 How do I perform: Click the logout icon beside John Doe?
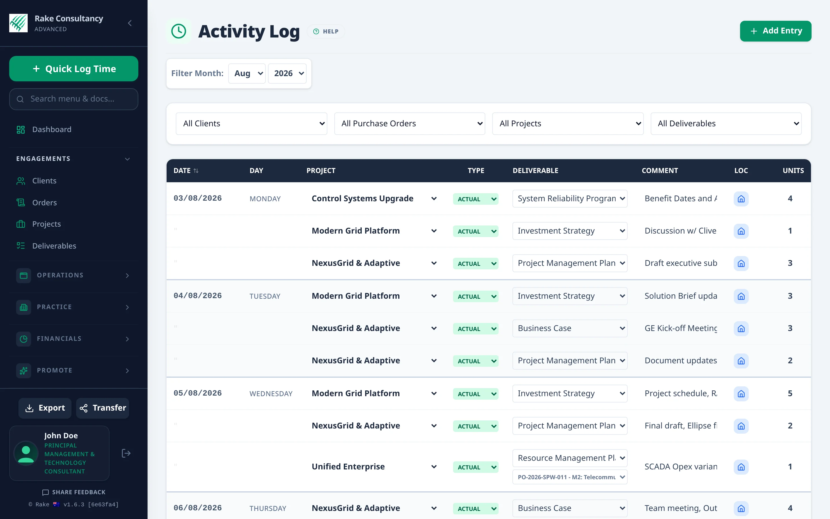coord(126,453)
